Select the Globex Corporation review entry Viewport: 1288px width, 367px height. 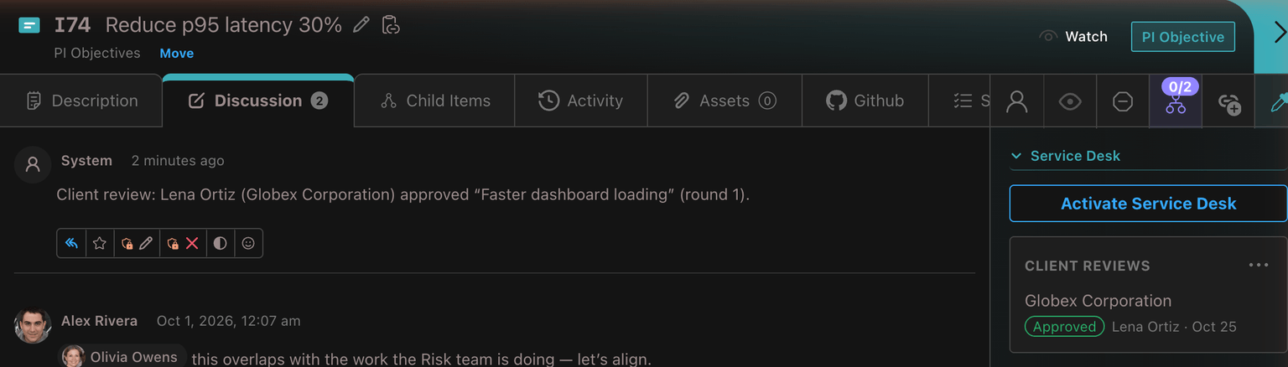click(1098, 301)
